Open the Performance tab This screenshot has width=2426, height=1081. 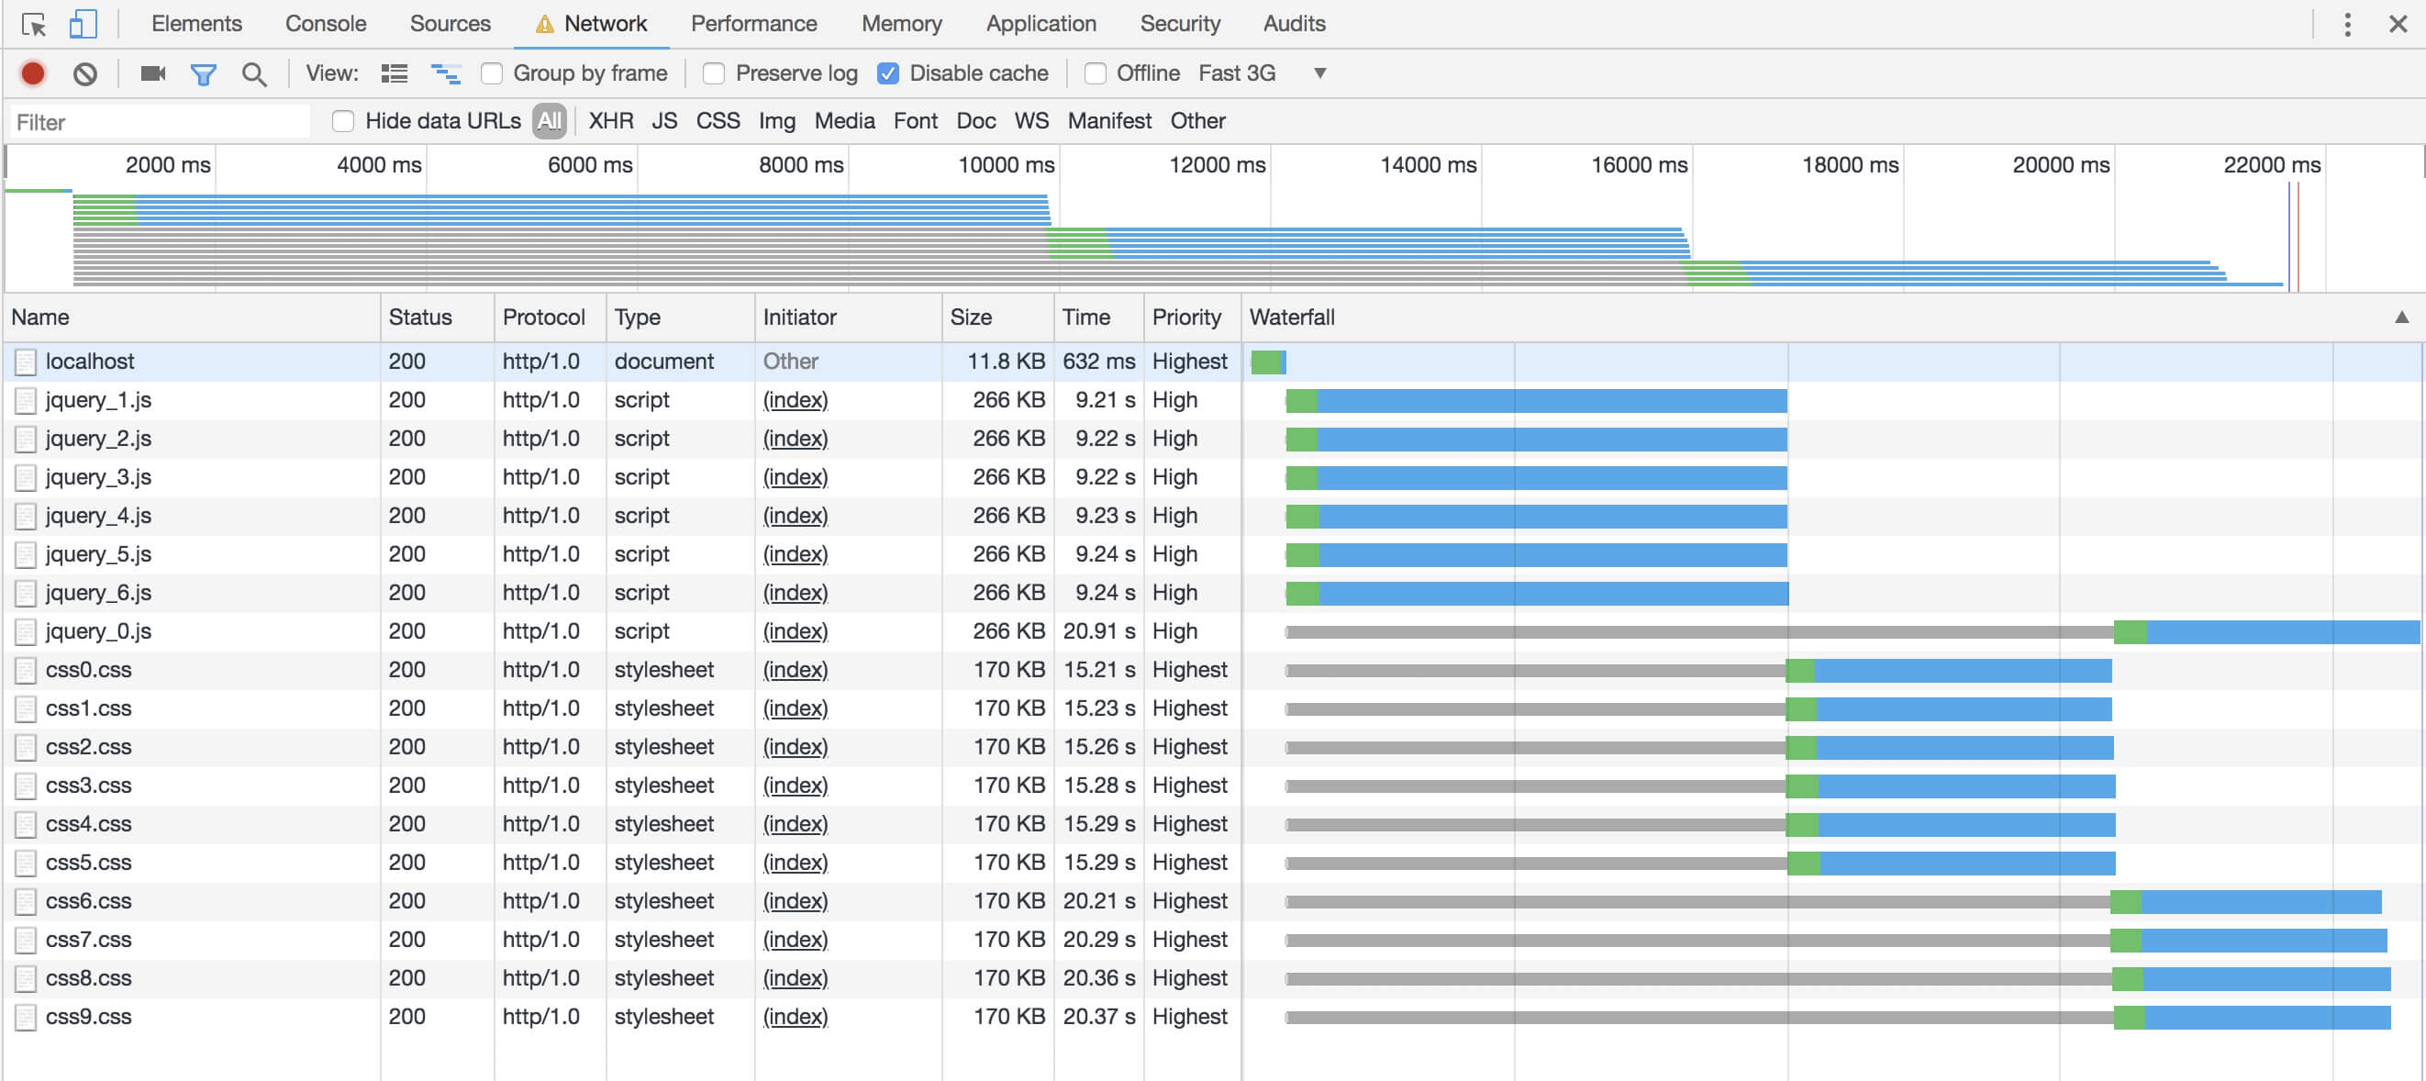coord(754,24)
